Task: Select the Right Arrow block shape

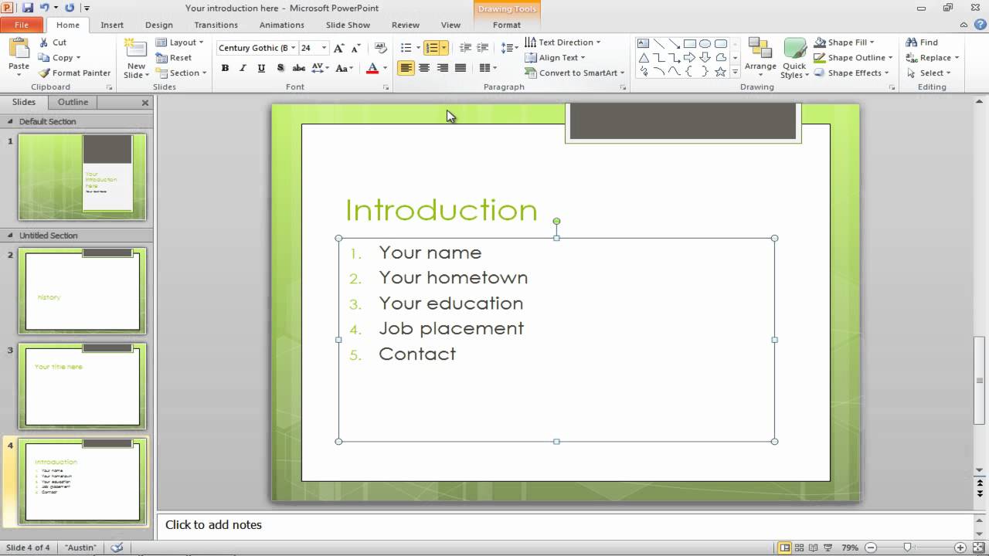Action: click(x=689, y=58)
